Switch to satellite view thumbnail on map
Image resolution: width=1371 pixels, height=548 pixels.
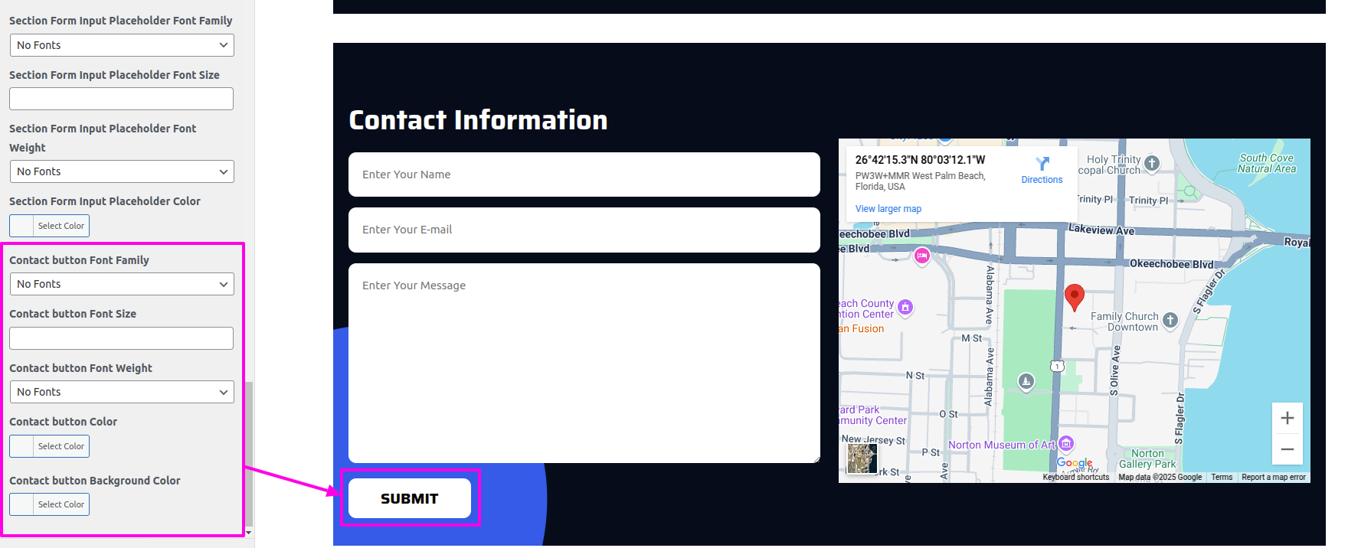(862, 458)
